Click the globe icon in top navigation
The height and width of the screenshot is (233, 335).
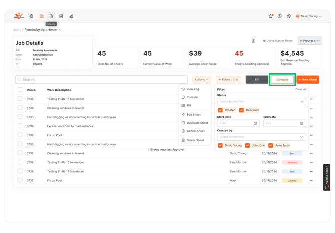point(31,16)
